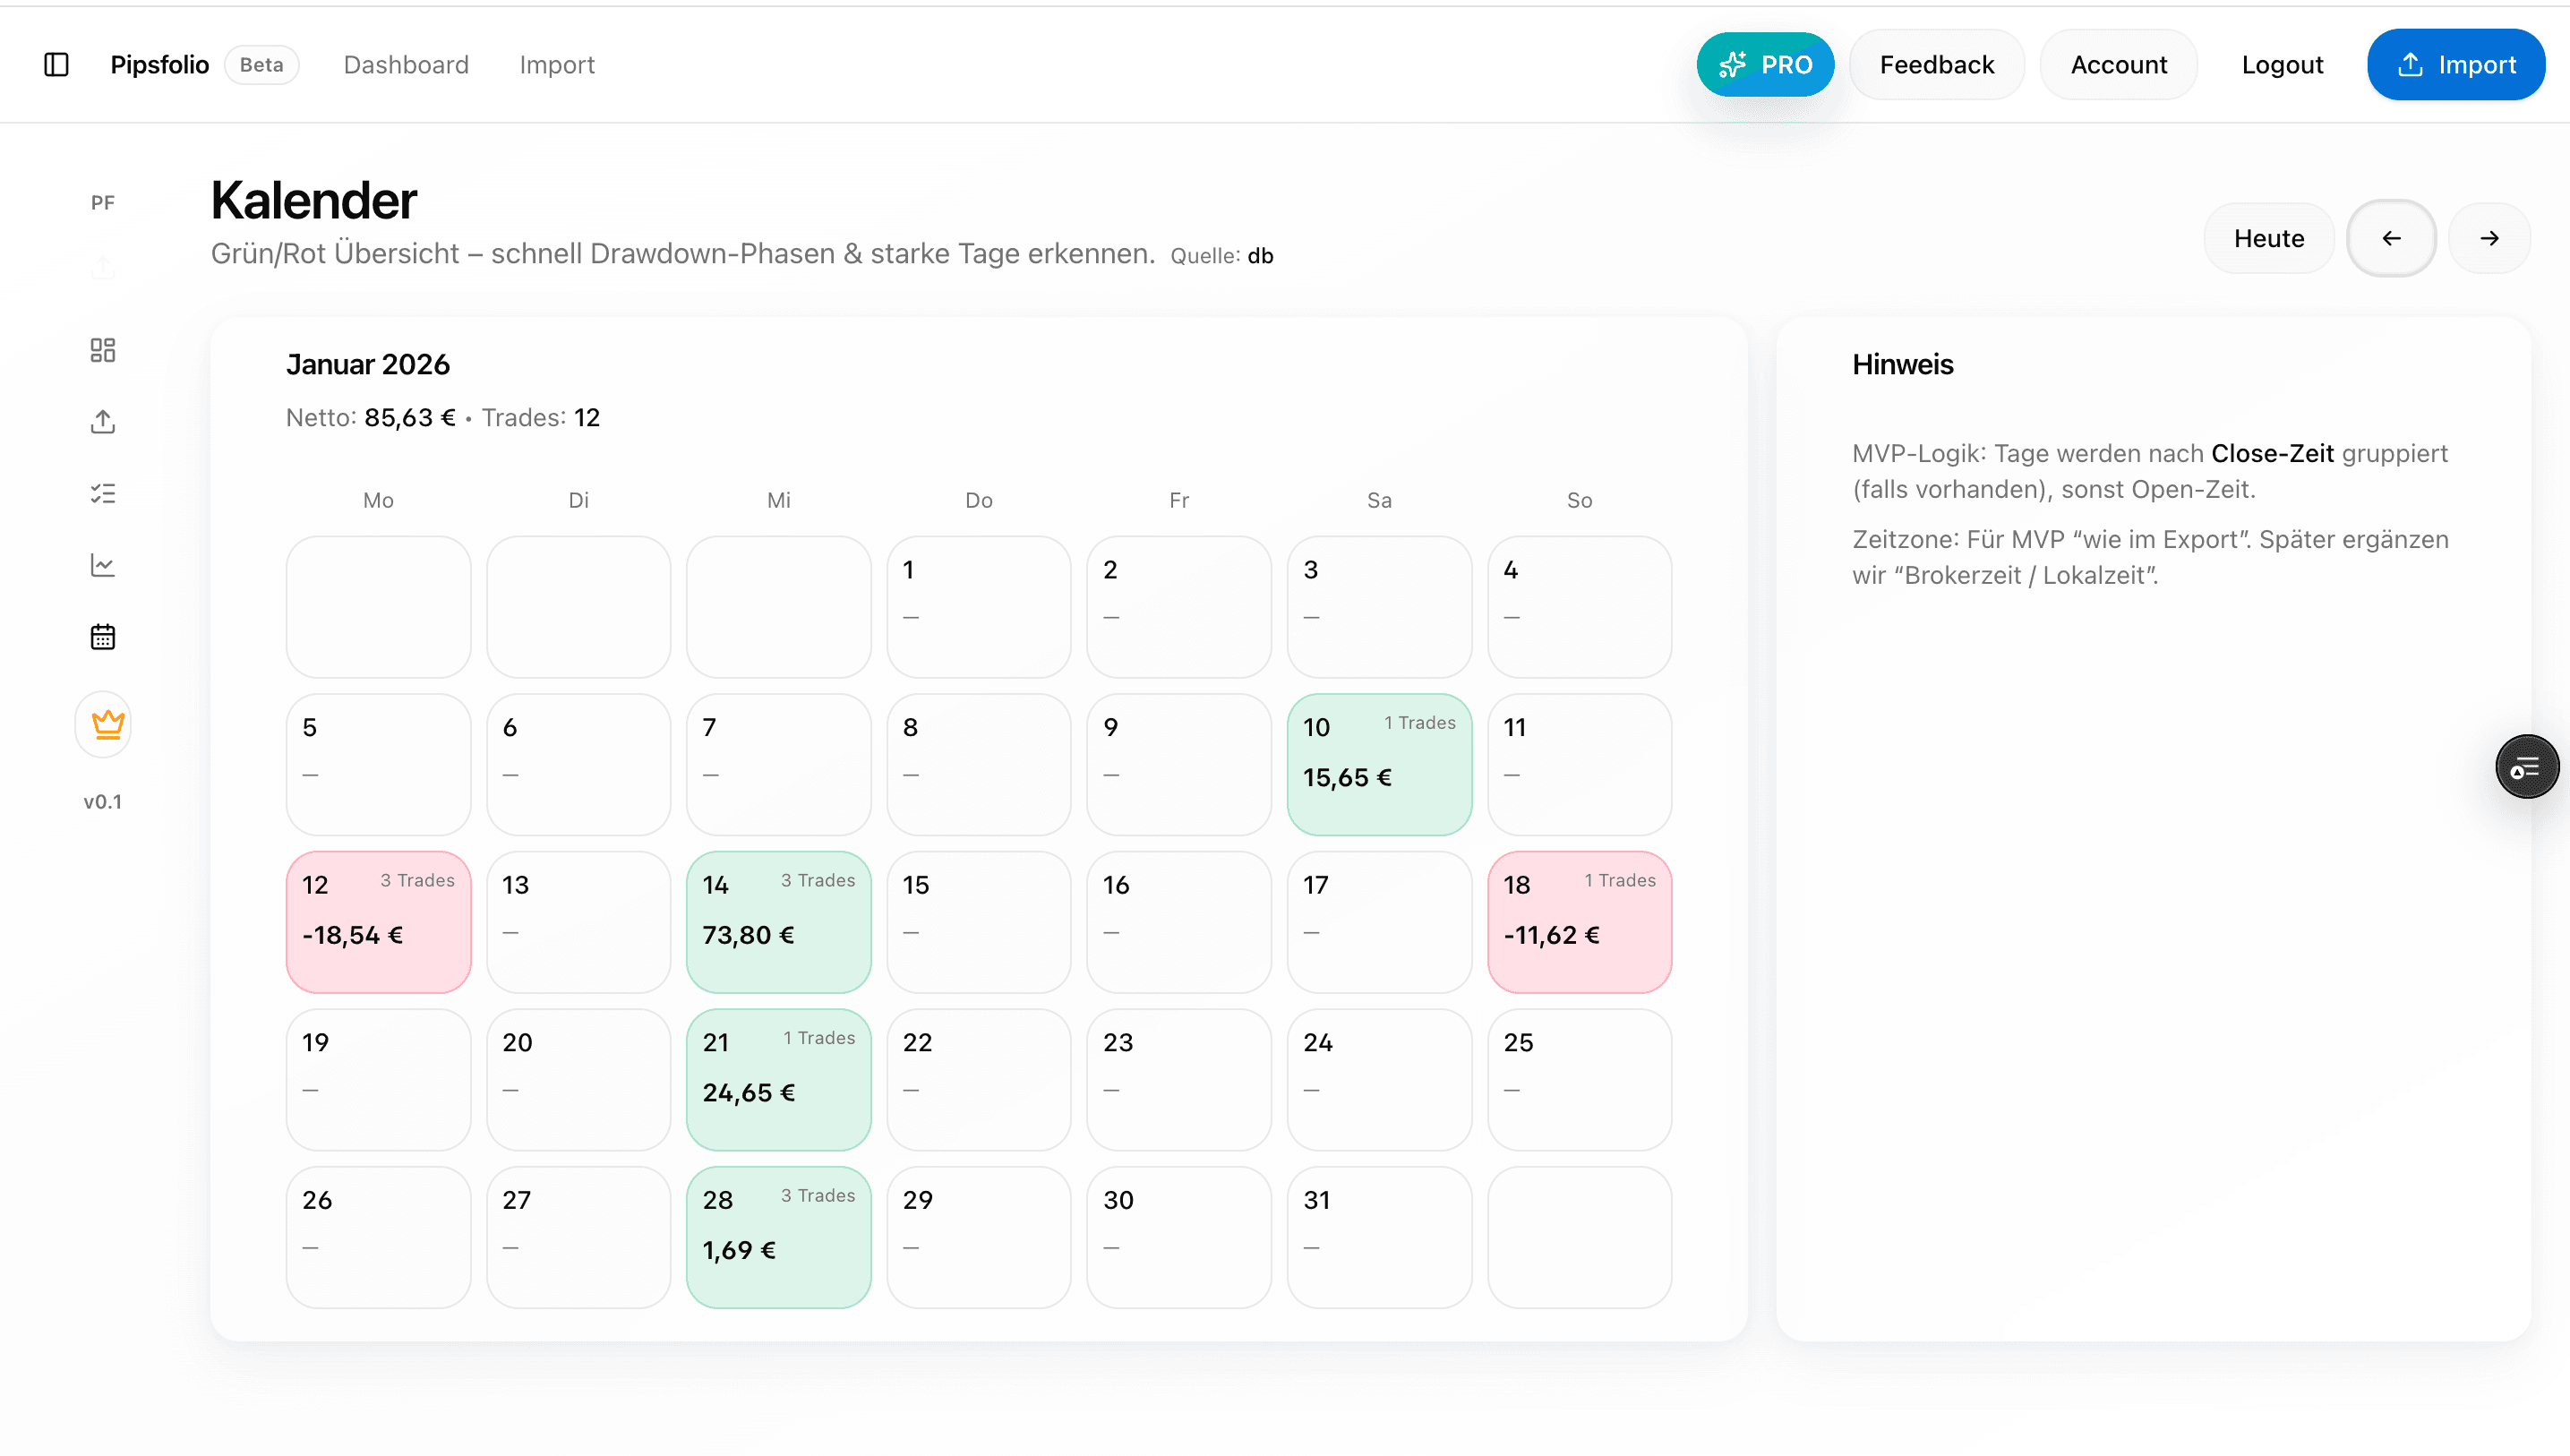
Task: Jump to today with the Heute button
Action: (x=2269, y=238)
